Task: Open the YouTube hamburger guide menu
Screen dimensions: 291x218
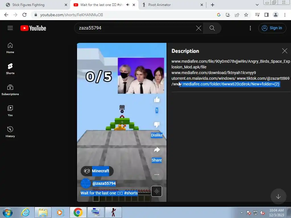Action: coord(10,28)
